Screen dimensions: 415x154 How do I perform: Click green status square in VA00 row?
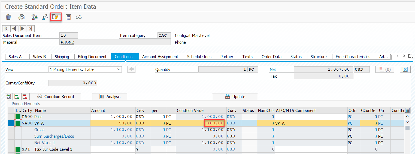click(x=18, y=123)
